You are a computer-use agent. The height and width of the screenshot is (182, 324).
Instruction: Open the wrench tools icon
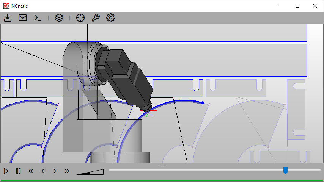[x=96, y=18]
